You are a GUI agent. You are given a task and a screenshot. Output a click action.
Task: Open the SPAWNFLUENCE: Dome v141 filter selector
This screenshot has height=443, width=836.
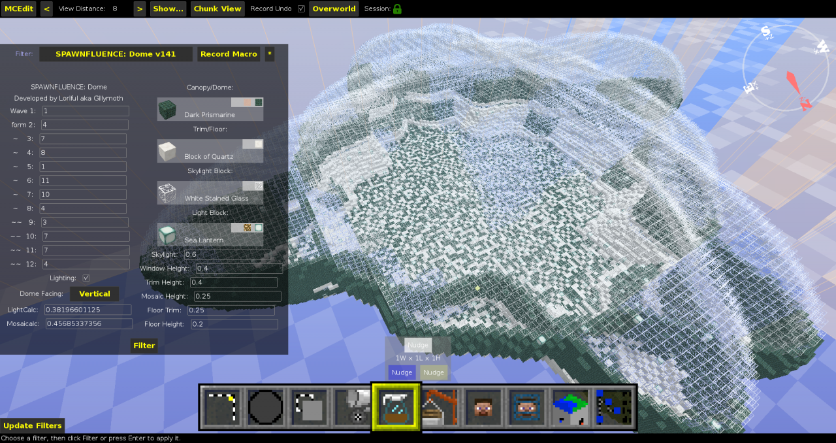point(116,54)
